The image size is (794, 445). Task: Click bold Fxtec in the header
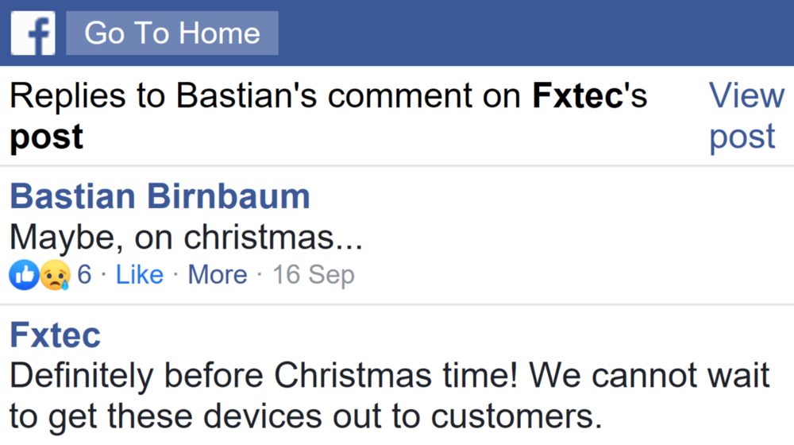[576, 96]
